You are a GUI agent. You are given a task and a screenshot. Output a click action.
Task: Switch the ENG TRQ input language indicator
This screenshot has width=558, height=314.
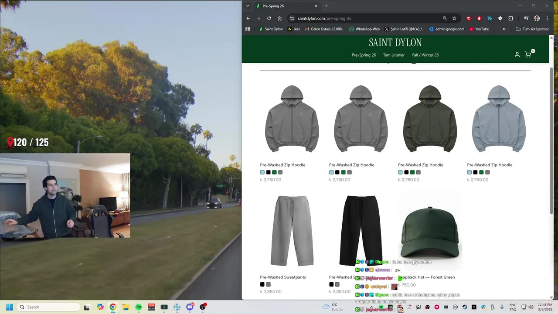pyautogui.click(x=513, y=307)
